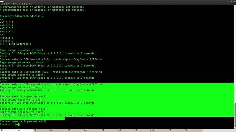
Task: Click the Picard window title text
Action: [x=2, y=1]
